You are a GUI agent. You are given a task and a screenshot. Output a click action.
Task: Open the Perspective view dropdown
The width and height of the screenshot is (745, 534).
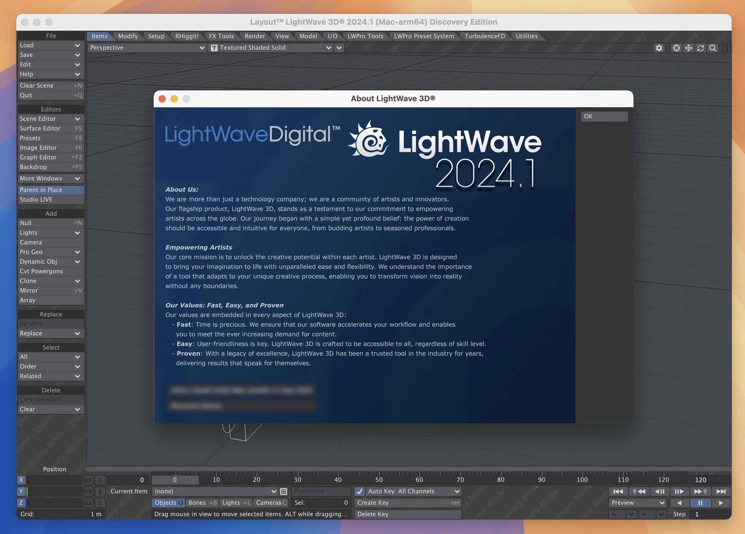[147, 48]
